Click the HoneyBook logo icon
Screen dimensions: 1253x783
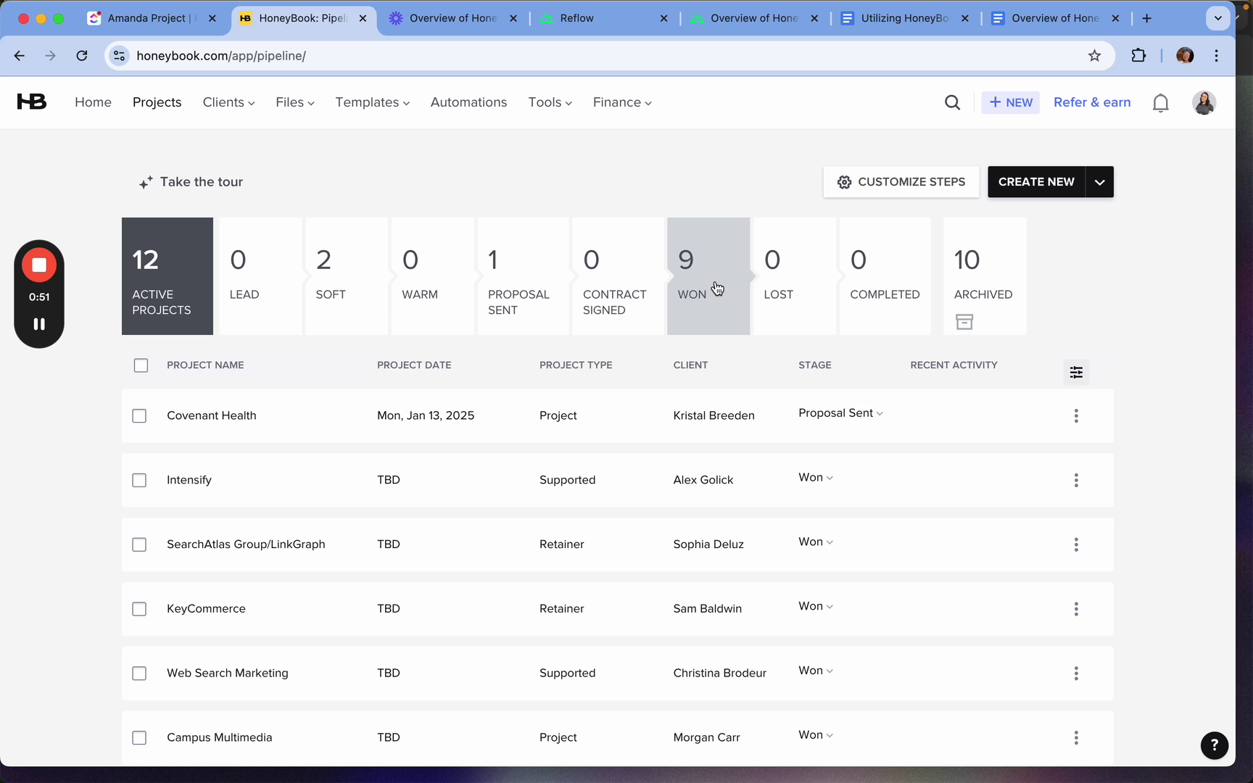32,102
